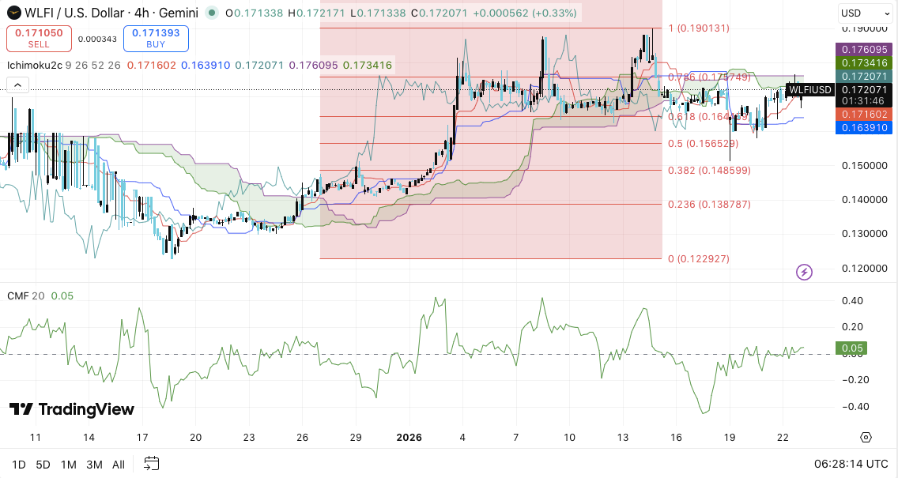Click the green market status dot
Viewport: 898px width, 478px height.
coord(211,13)
